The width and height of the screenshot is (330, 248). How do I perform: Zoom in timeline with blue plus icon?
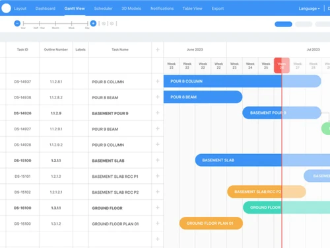coord(93,23)
